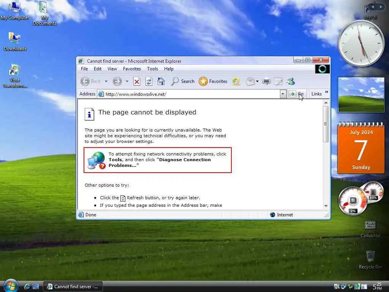Screen dimensions: 389x292
Task: Open the View menu
Action: pyautogui.click(x=112, y=69)
